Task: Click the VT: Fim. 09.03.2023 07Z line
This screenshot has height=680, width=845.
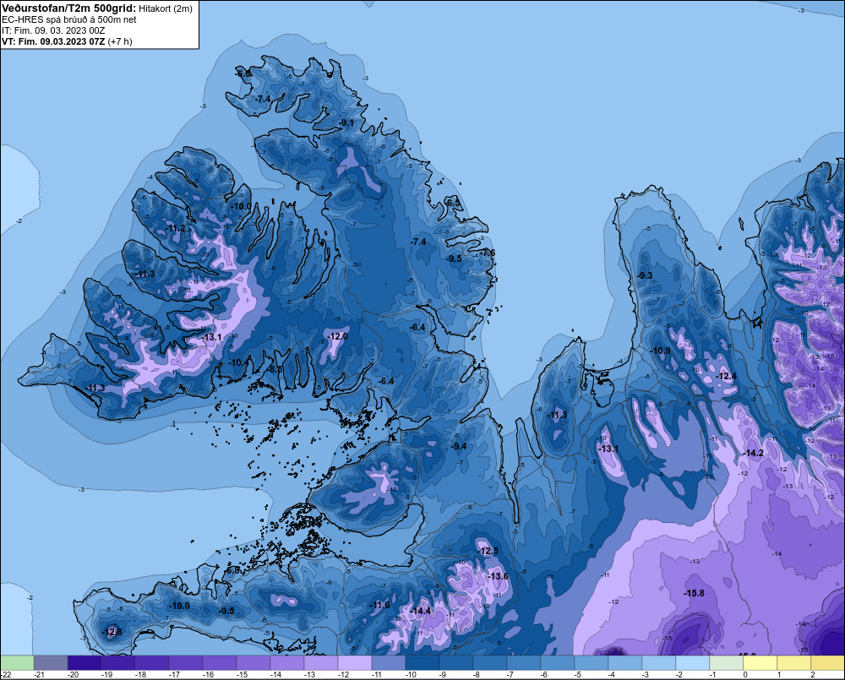Action: click(x=53, y=41)
